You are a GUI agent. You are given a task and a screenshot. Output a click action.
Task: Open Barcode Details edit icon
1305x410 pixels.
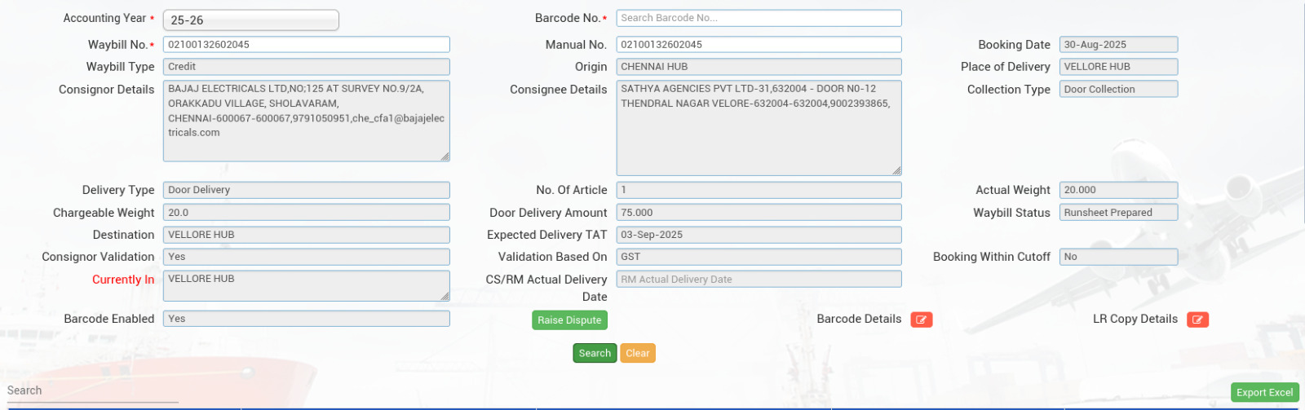tap(921, 320)
